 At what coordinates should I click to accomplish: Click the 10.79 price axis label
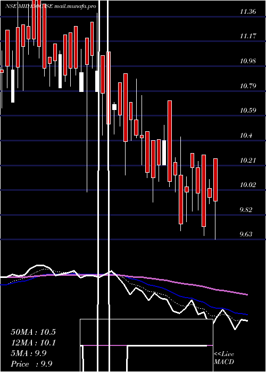(248, 86)
